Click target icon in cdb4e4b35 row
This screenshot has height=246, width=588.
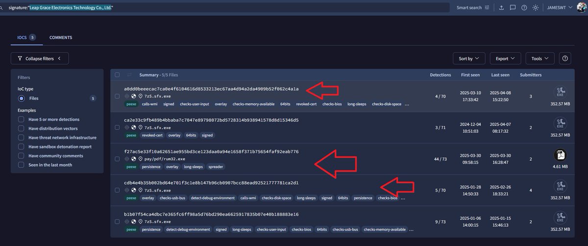click(127, 191)
